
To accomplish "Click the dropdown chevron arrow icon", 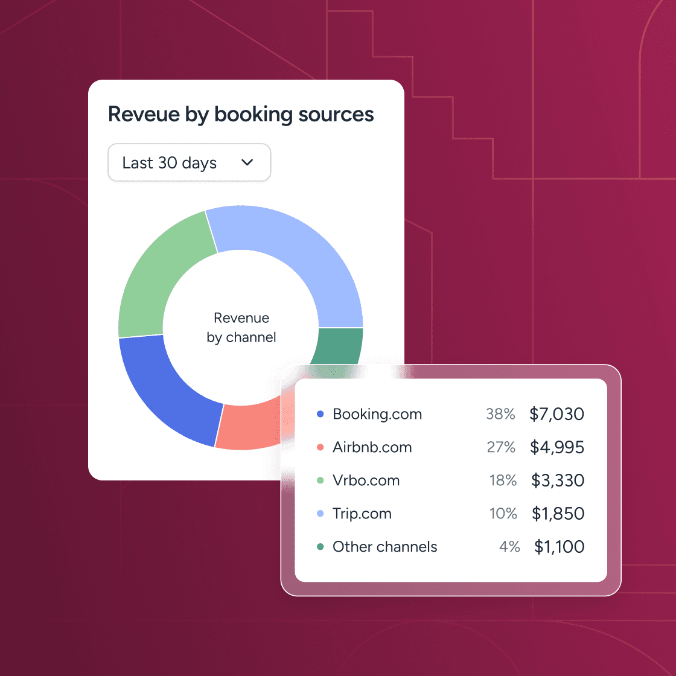I will 247,162.
